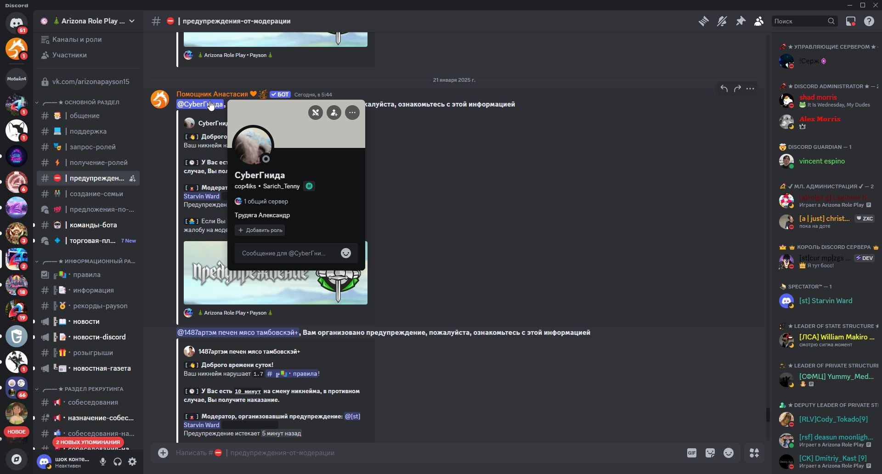
Task: Open команды-бота channel
Action: tap(88, 225)
